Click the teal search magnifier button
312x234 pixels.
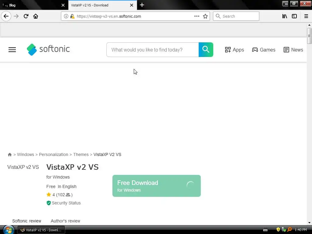click(x=206, y=50)
